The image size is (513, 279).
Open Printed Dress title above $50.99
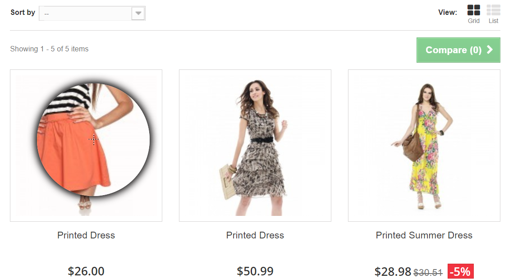[255, 235]
